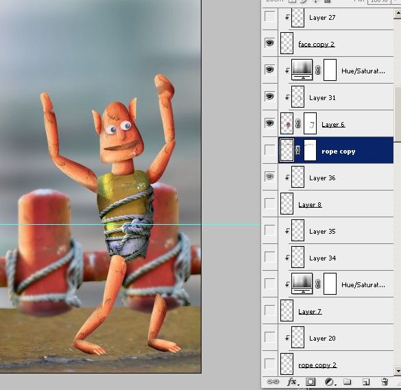Select the layer named Layer 34
Image resolution: width=401 pixels, height=390 pixels.
322,258
